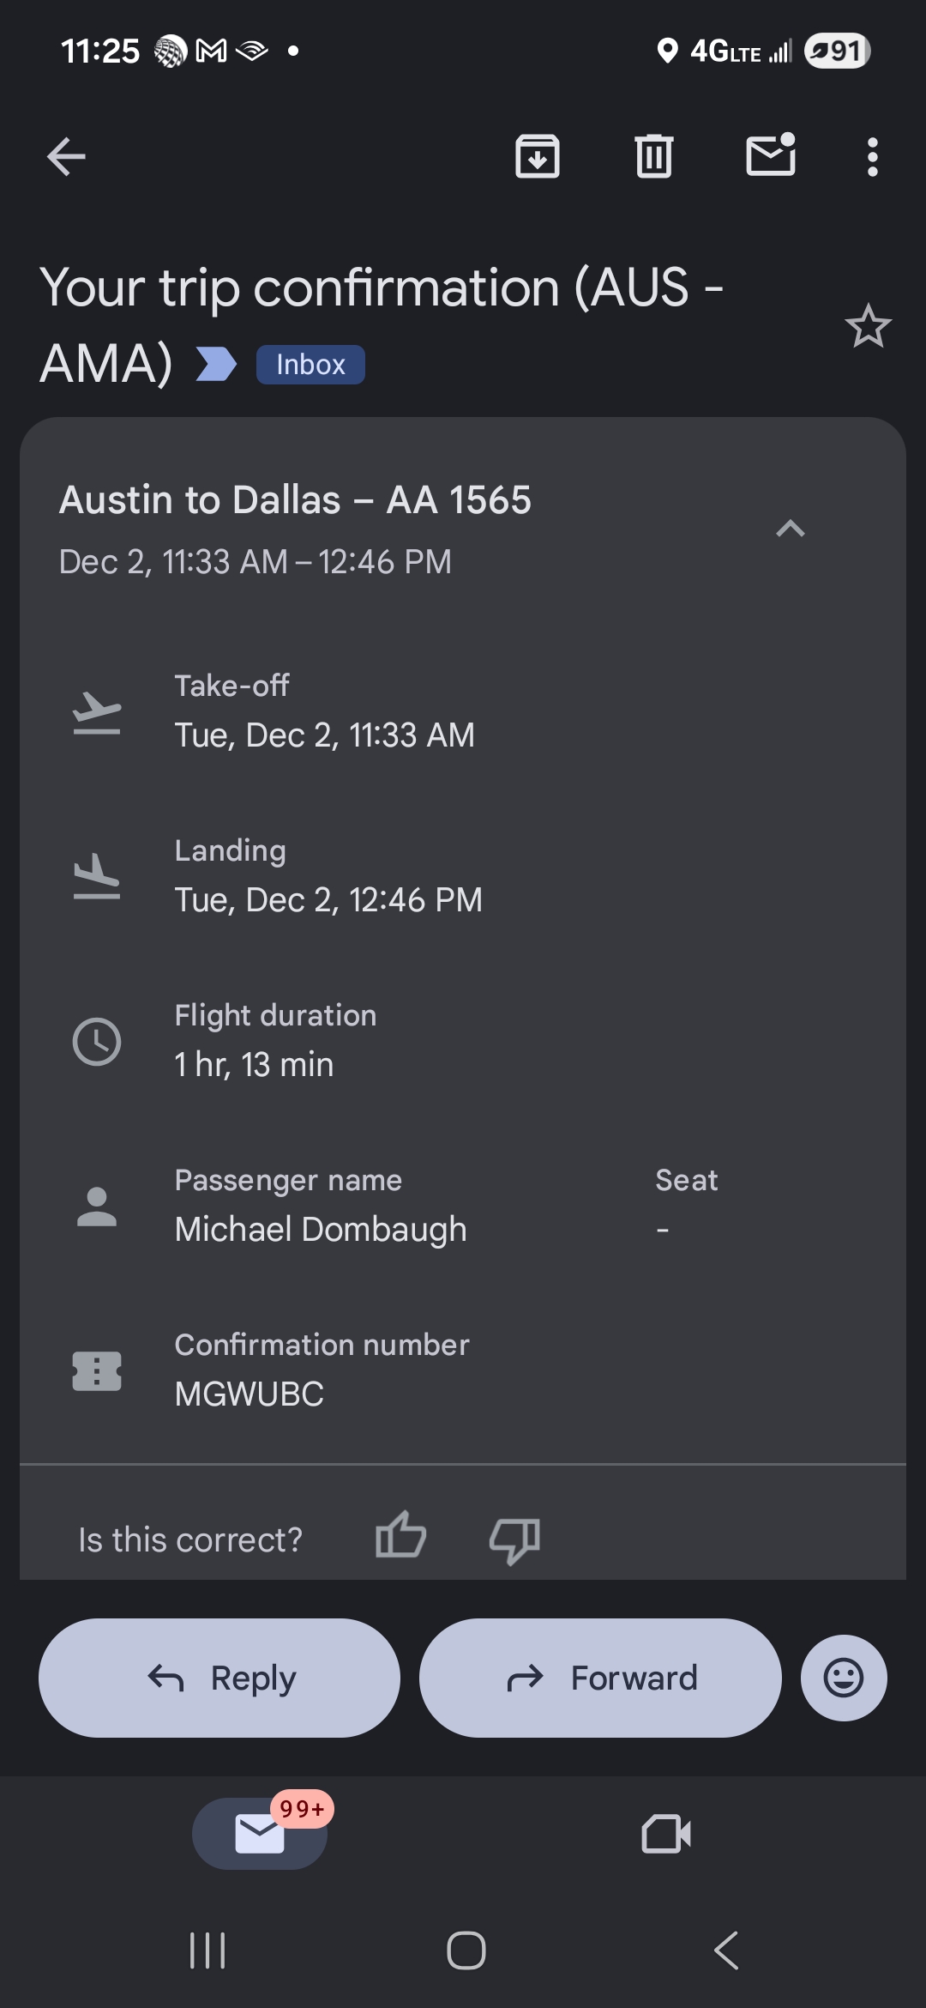The image size is (926, 2008).
Task: Go to Android home screen
Action: (466, 1950)
